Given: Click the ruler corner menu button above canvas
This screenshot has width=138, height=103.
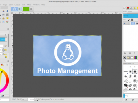Looking at the screenshot, I should tap(12, 13).
